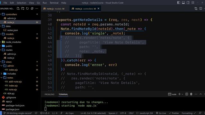Open the Run menu
Viewport: 205px width, 115px height.
coord(45,3)
